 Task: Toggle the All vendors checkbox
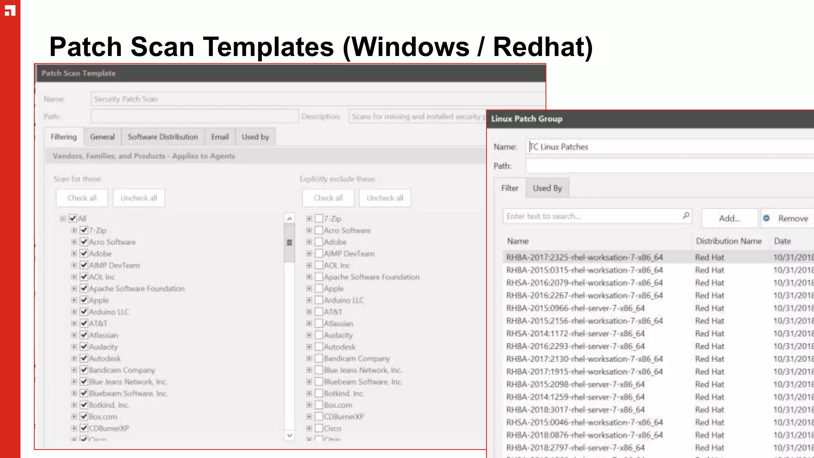73,218
